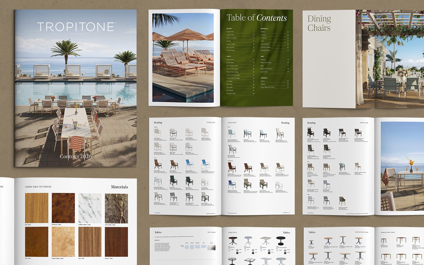
Task: Select the Ash wood finish swatch
Action: (37, 208)
